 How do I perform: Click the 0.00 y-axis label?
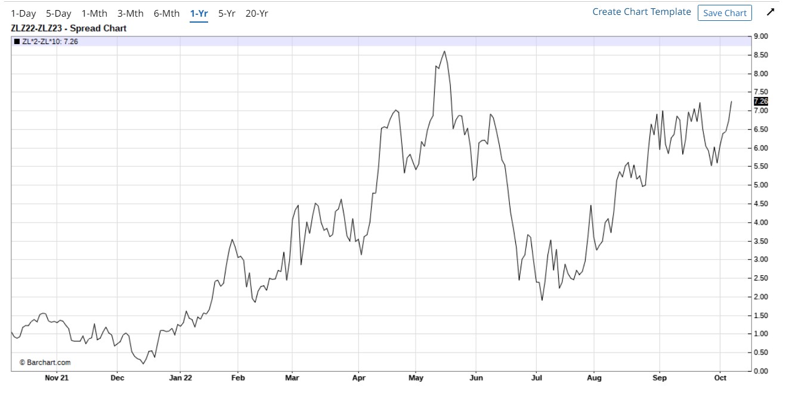click(761, 371)
